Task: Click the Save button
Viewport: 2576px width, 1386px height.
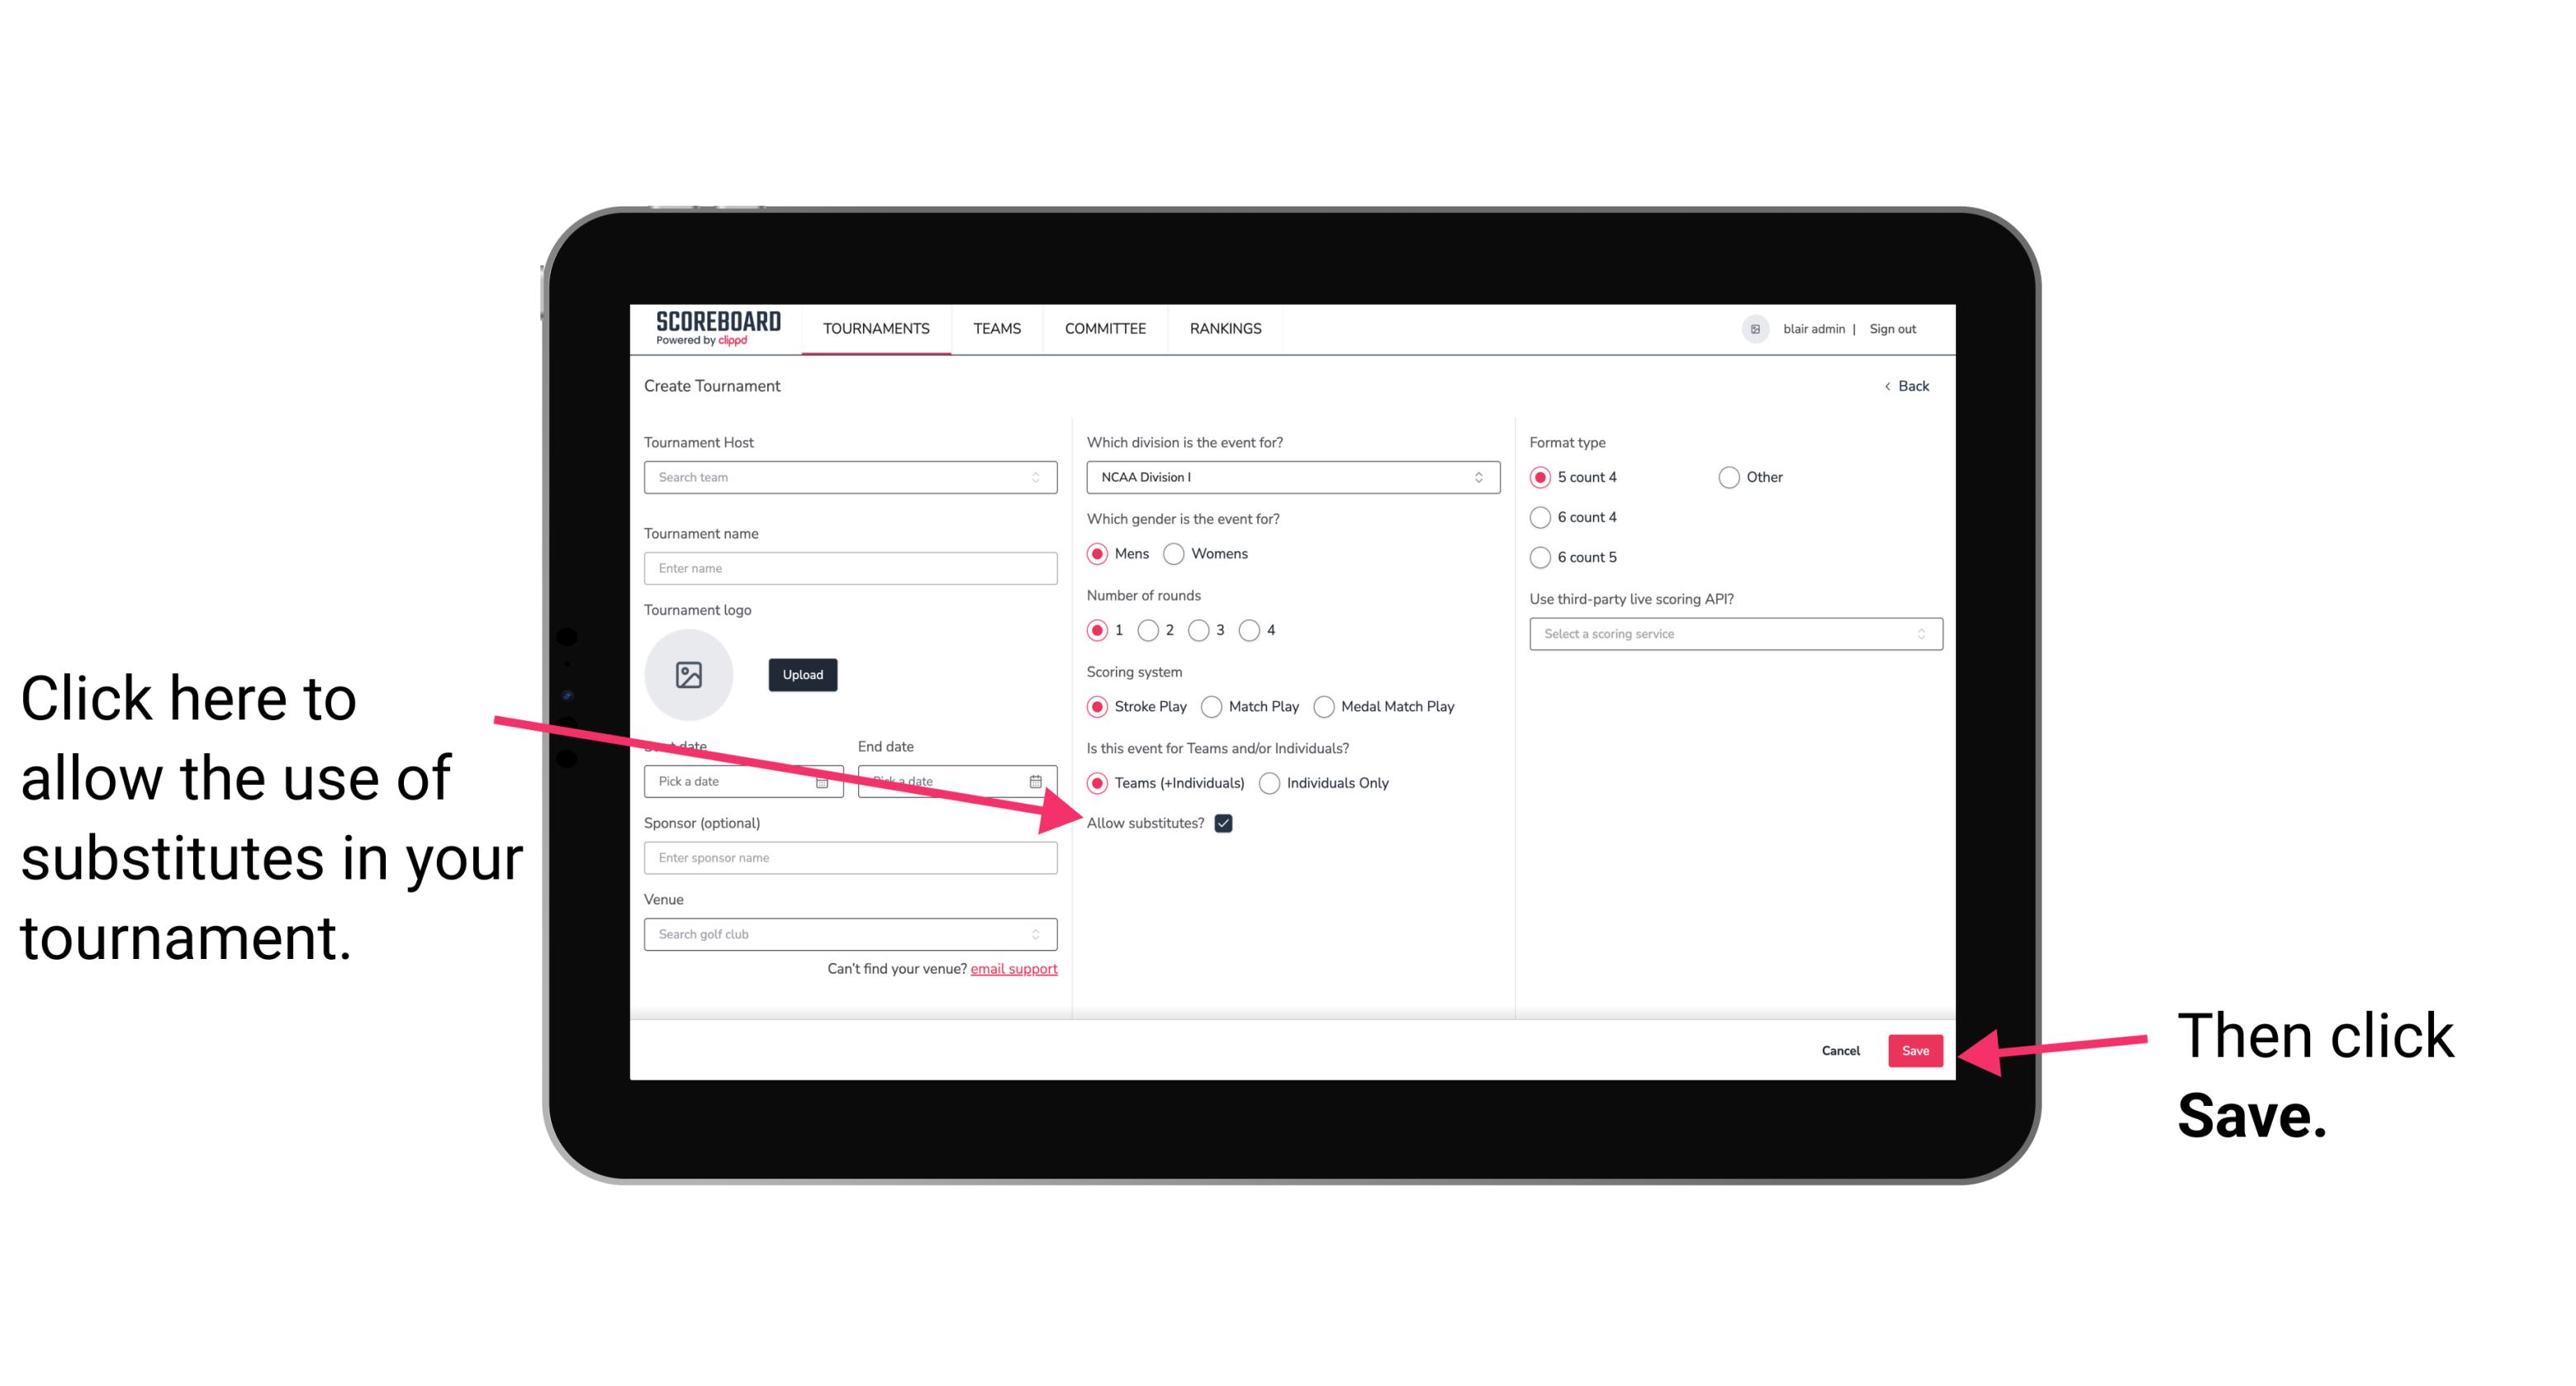Action: click(x=1914, y=1048)
